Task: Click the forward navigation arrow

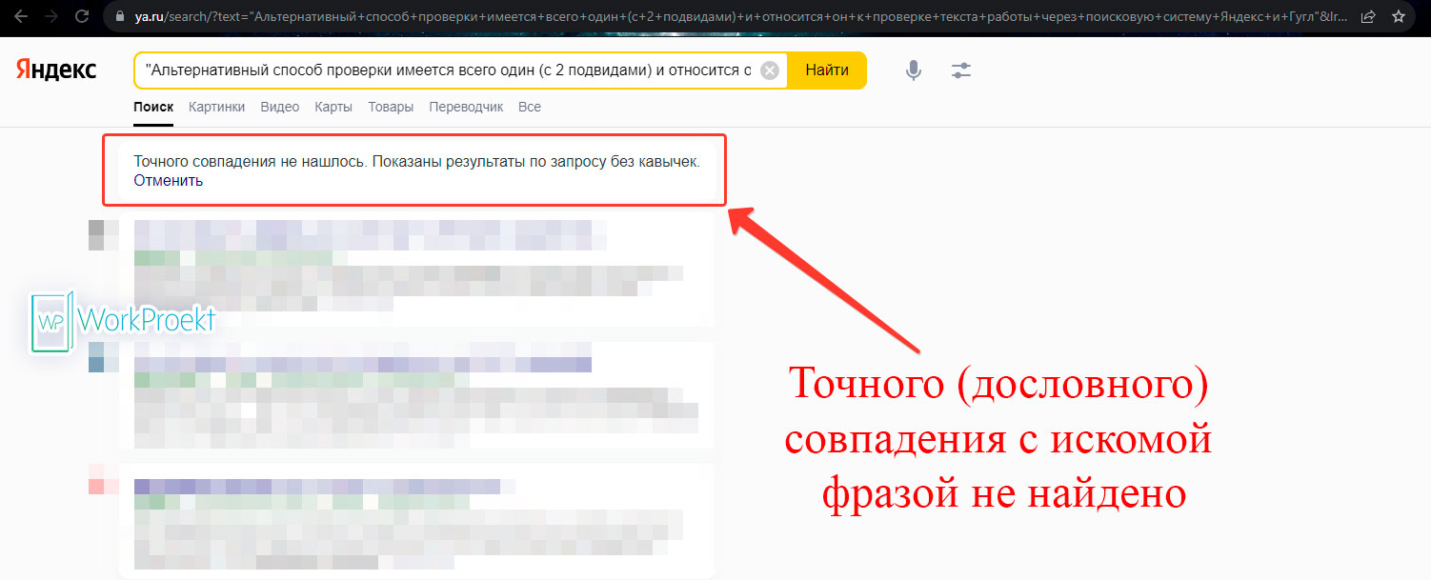Action: point(51,16)
